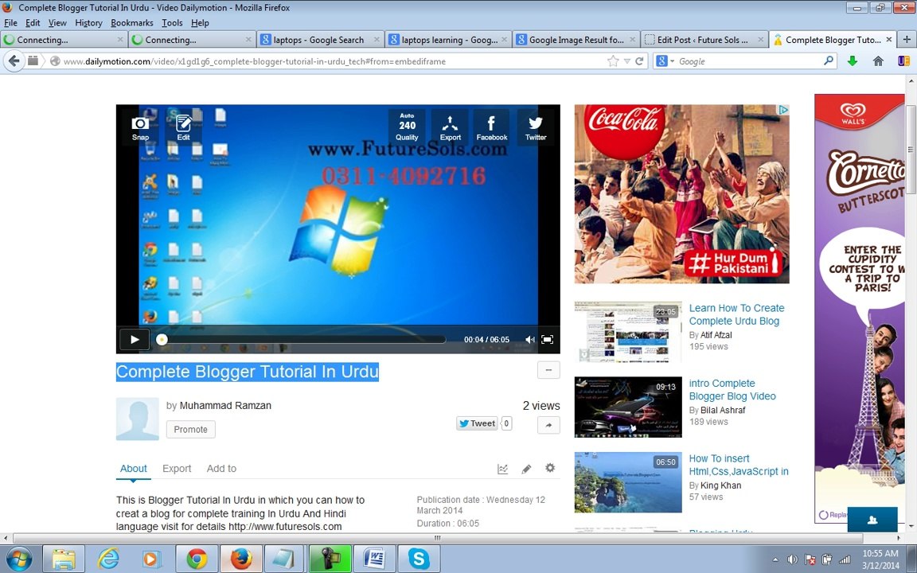Click the Google search input field
The height and width of the screenshot is (573, 917).
[750, 61]
